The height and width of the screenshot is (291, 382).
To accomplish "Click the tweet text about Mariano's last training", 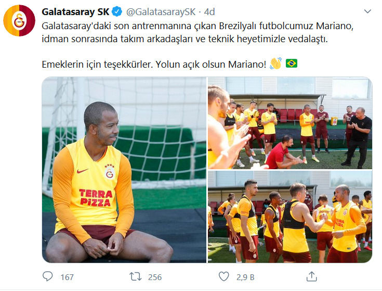I will (x=197, y=32).
